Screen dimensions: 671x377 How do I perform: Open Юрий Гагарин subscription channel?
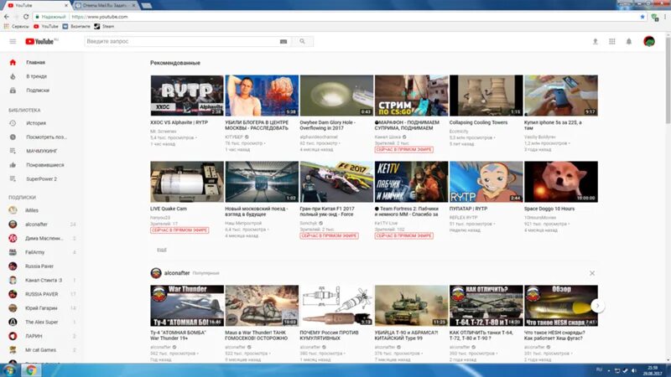(x=41, y=308)
